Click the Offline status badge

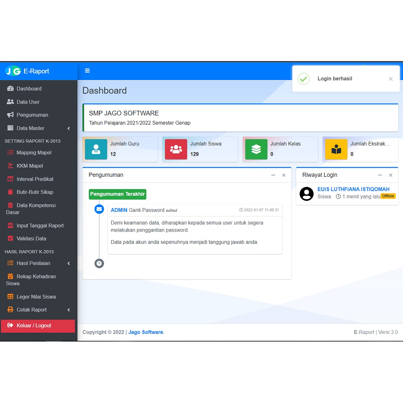[x=388, y=196]
